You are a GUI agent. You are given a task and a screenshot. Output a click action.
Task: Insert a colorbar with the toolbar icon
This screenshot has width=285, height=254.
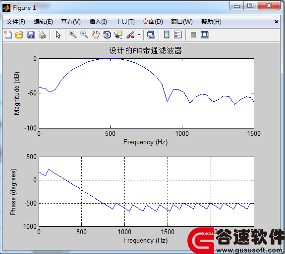coord(167,35)
